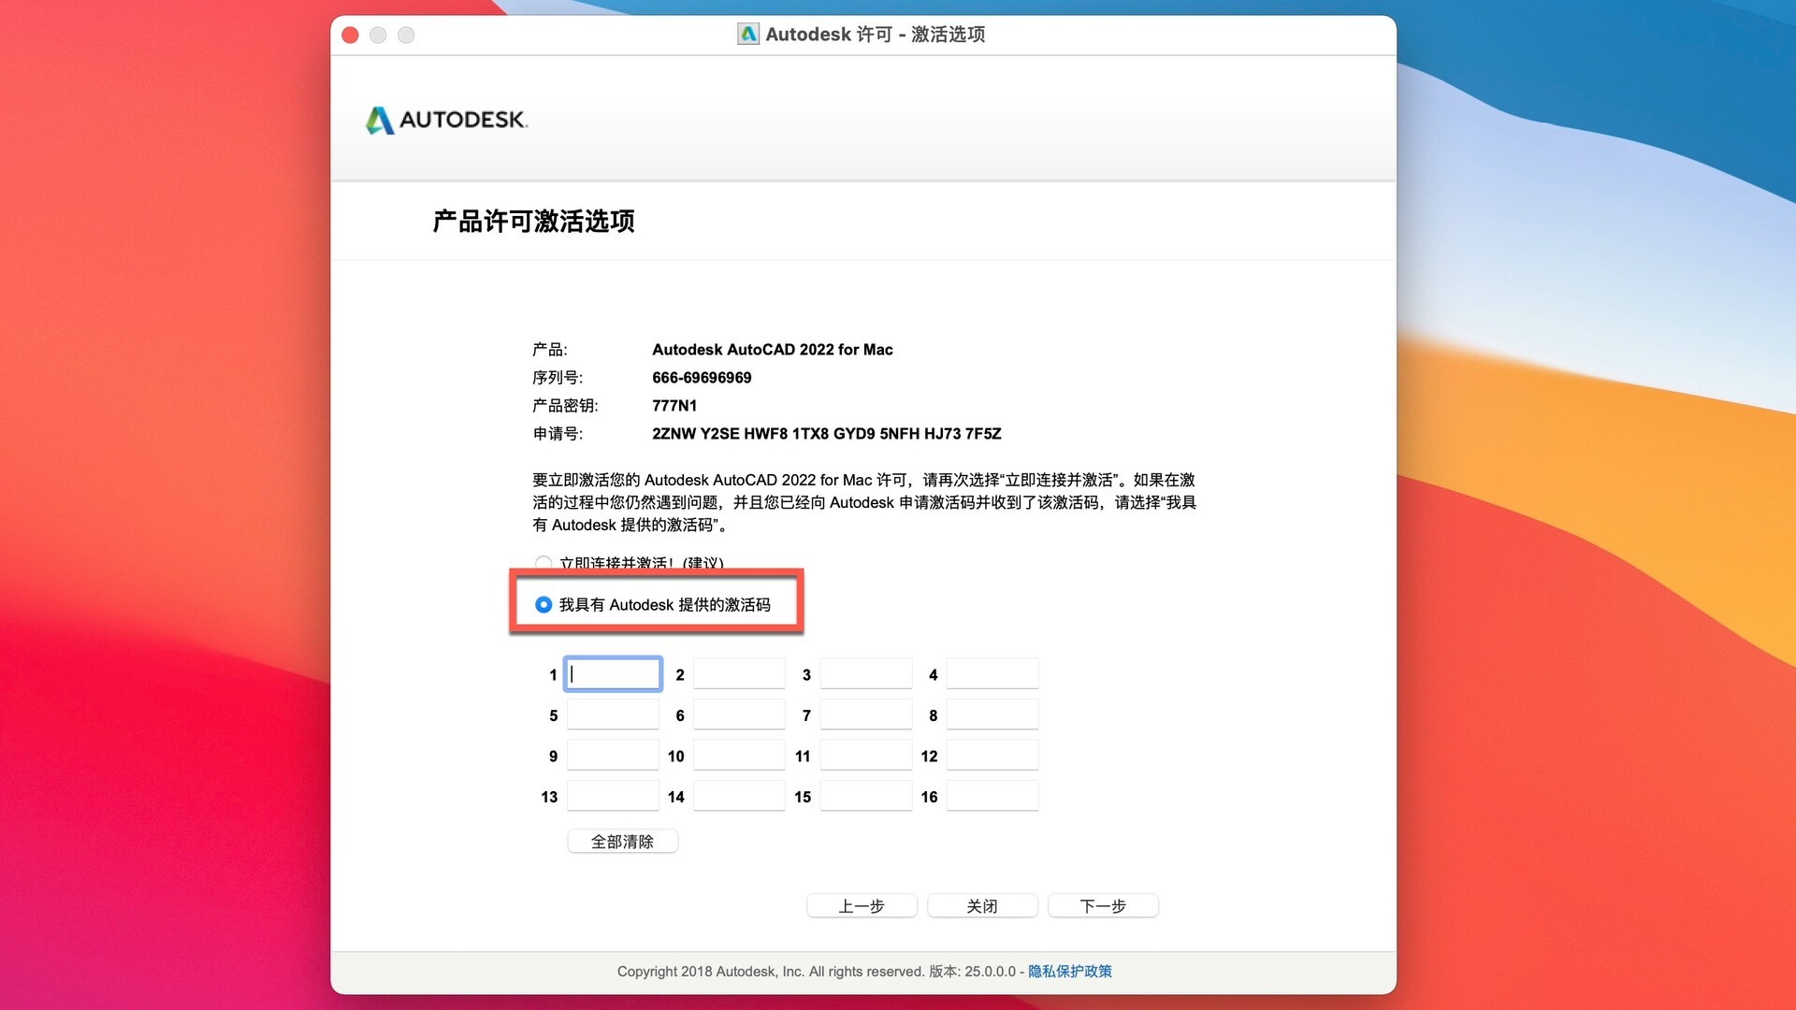Click the red window close button
The width and height of the screenshot is (1796, 1010).
(x=351, y=35)
